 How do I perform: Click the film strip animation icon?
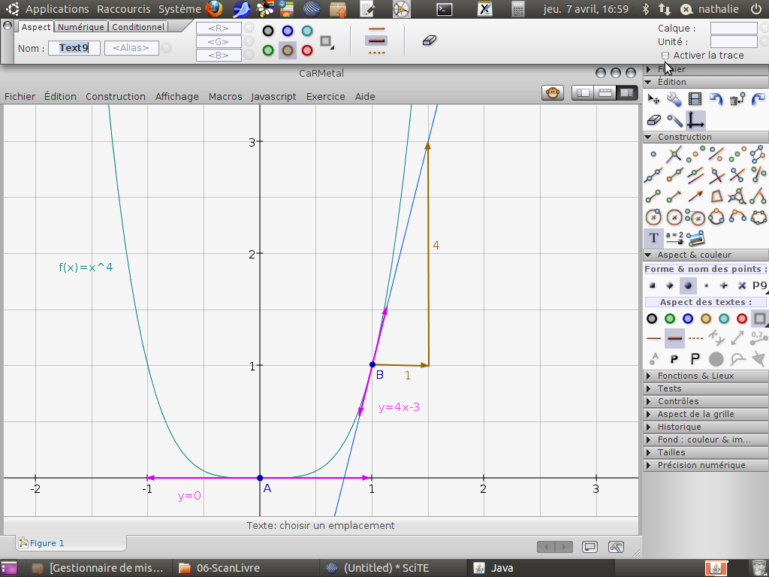coord(695,99)
